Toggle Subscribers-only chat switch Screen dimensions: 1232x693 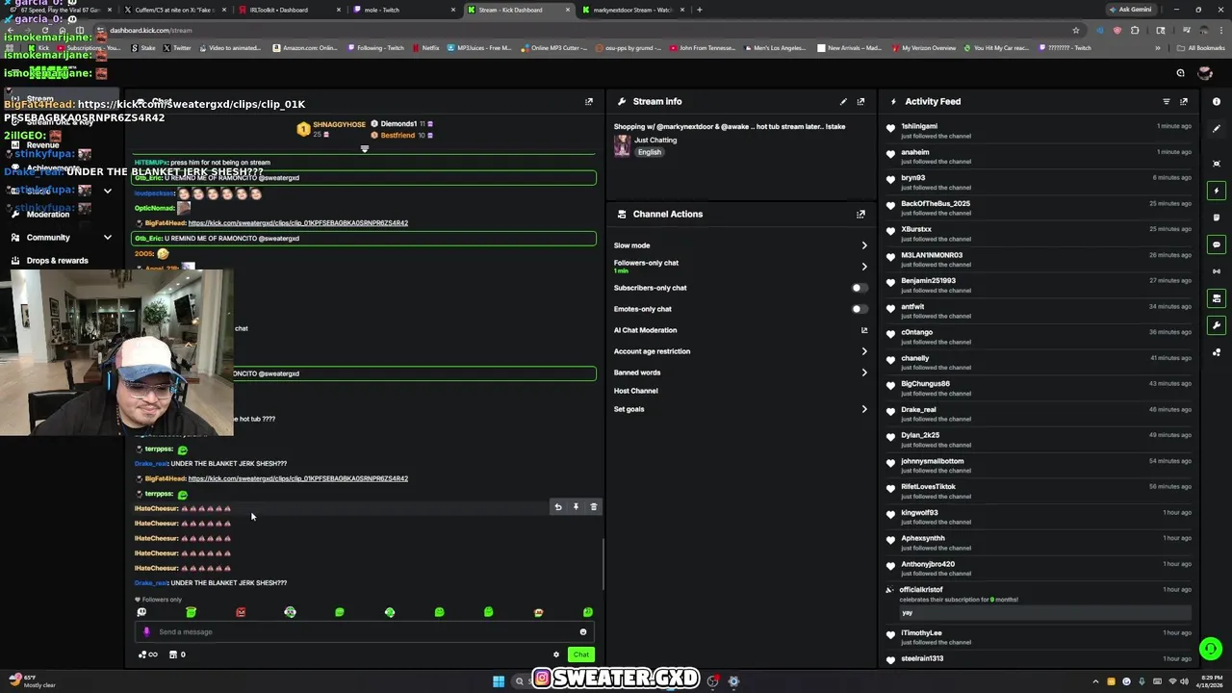[860, 288]
